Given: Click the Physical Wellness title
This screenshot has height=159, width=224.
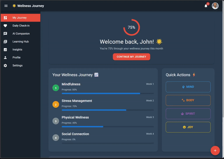Looking at the screenshot, I should [75, 117].
